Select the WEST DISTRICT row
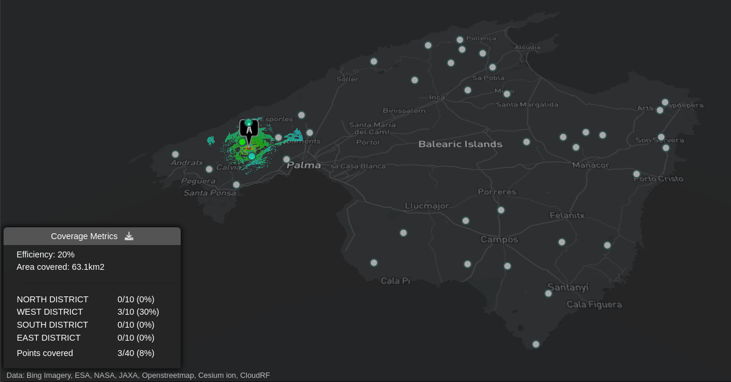This screenshot has width=731, height=382. coord(88,312)
